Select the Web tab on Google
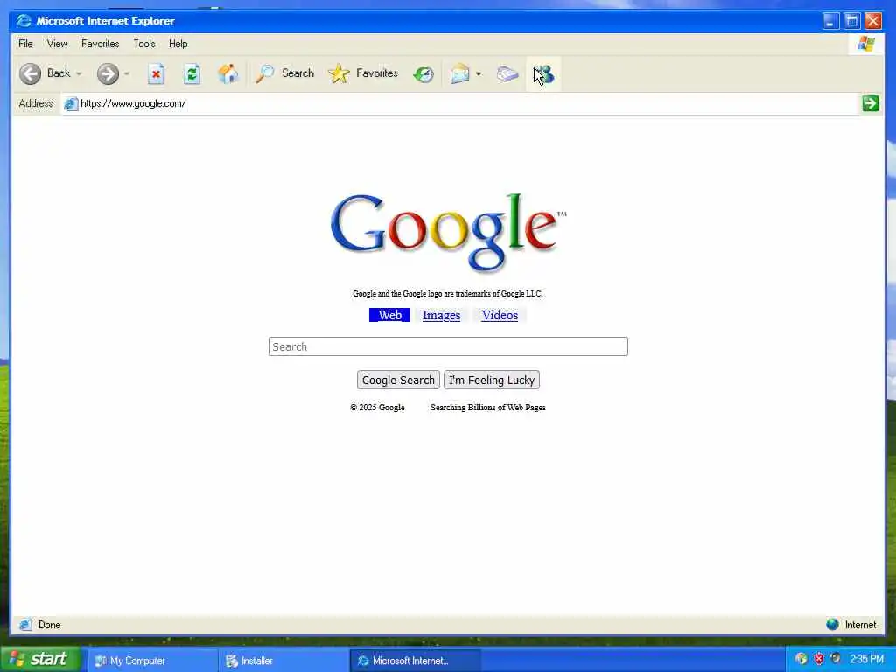 pos(389,315)
